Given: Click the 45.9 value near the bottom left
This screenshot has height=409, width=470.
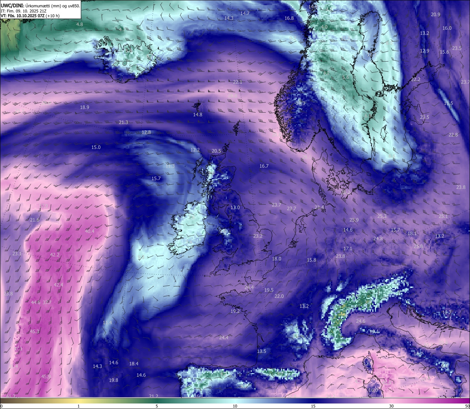Looking at the screenshot, I should point(46,376).
